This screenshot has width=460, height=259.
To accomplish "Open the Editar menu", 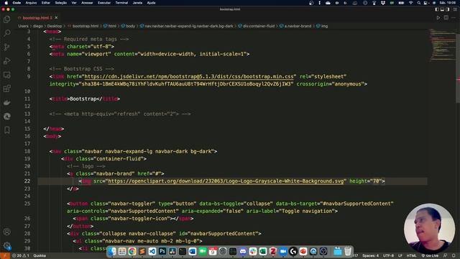I will click(46, 3).
